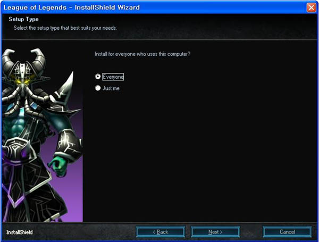The width and height of the screenshot is (319, 242).
Task: Click the InstallShield branding label
Action: 20,232
